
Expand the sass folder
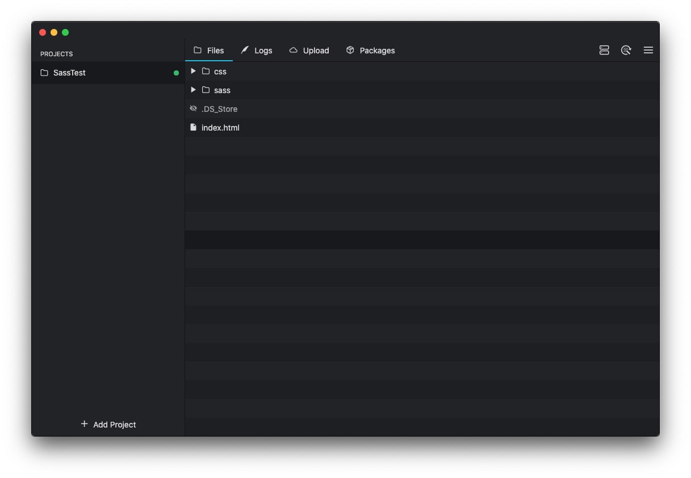[193, 90]
